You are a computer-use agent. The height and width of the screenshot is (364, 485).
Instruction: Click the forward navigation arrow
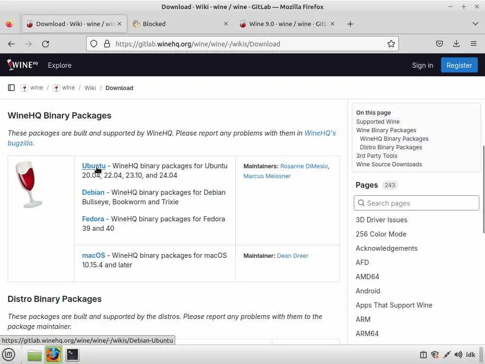(28, 44)
